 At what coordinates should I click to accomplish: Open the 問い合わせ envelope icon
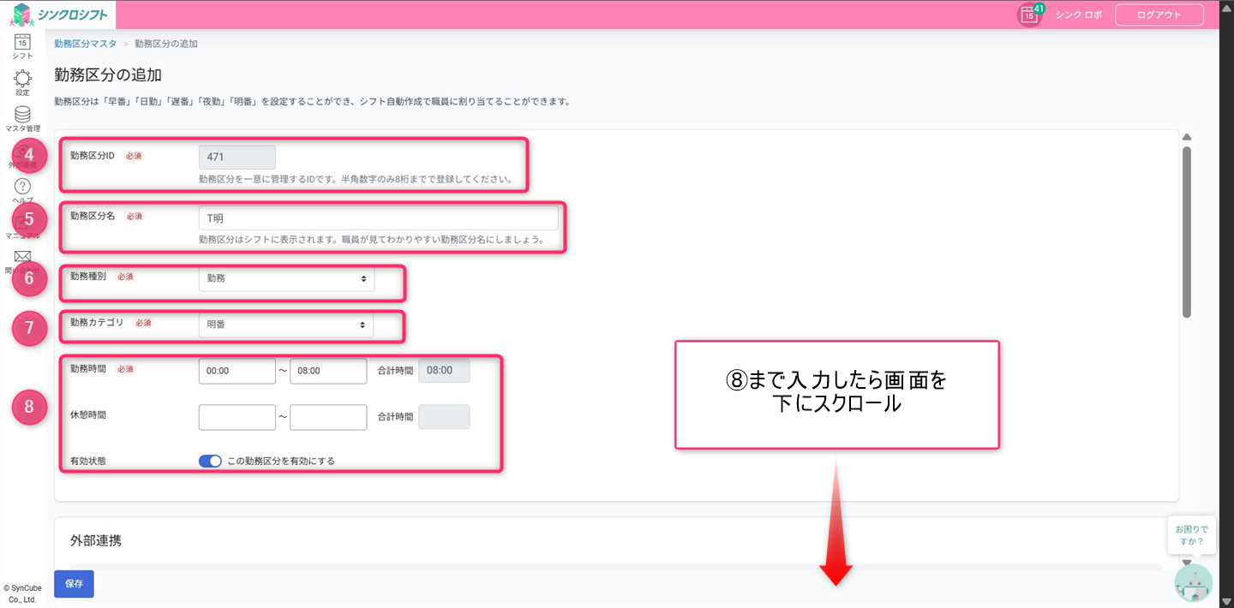22,257
